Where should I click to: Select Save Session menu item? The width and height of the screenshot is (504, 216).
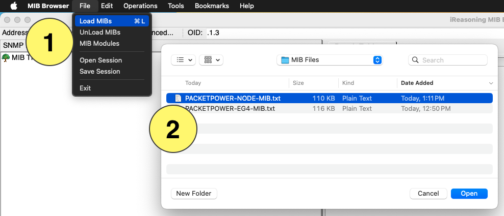pyautogui.click(x=100, y=71)
